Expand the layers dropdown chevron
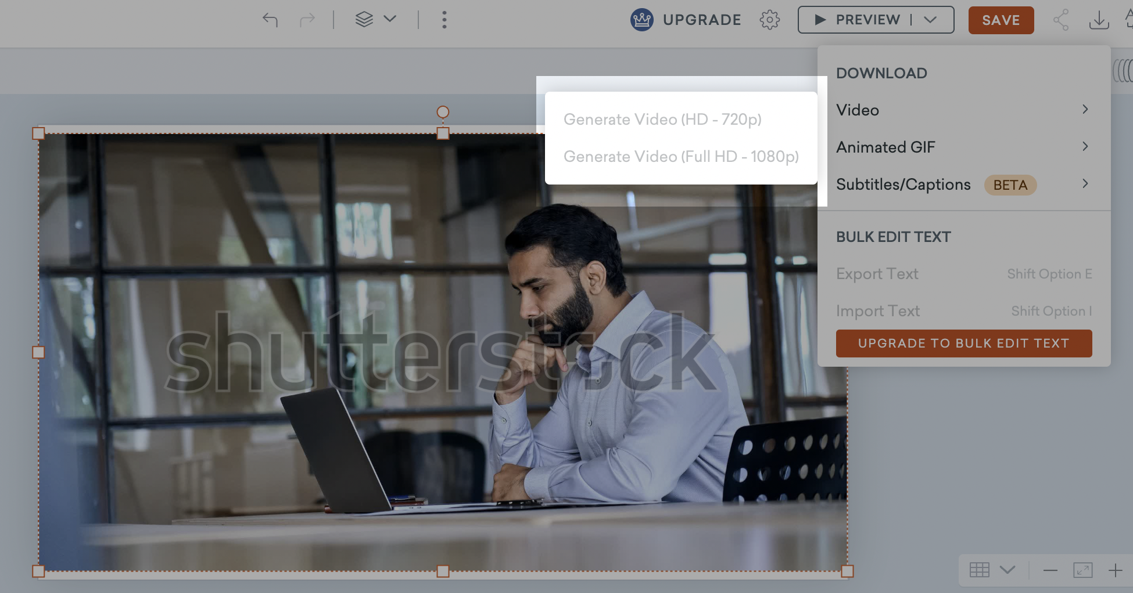This screenshot has height=593, width=1133. point(390,19)
